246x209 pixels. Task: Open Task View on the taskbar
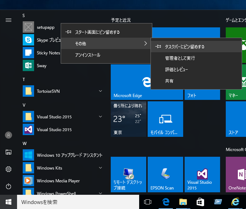(148, 202)
